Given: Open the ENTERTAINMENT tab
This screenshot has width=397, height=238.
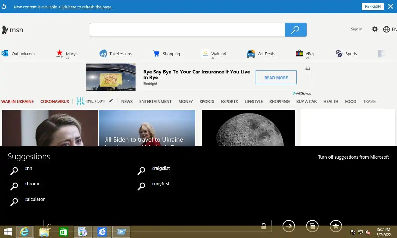Looking at the screenshot, I should click(x=155, y=101).
